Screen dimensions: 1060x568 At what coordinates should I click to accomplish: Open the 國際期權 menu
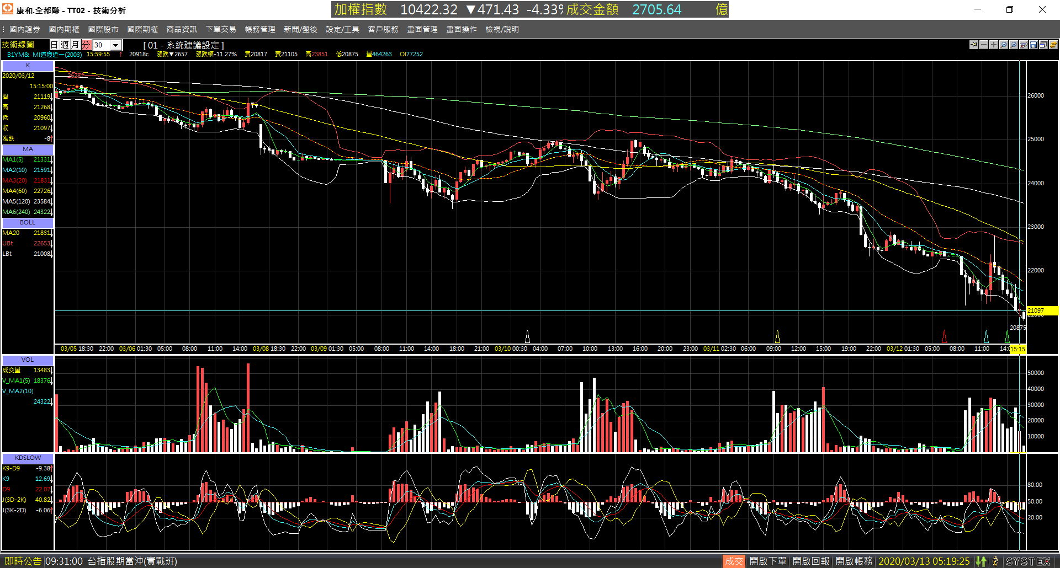(x=142, y=29)
